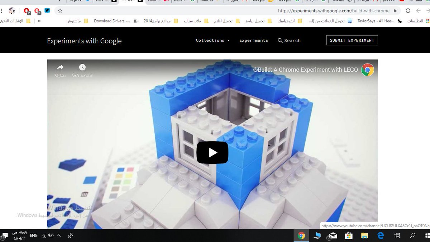
Task: Click the red extension icon beside profile
Action: pyautogui.click(x=27, y=11)
